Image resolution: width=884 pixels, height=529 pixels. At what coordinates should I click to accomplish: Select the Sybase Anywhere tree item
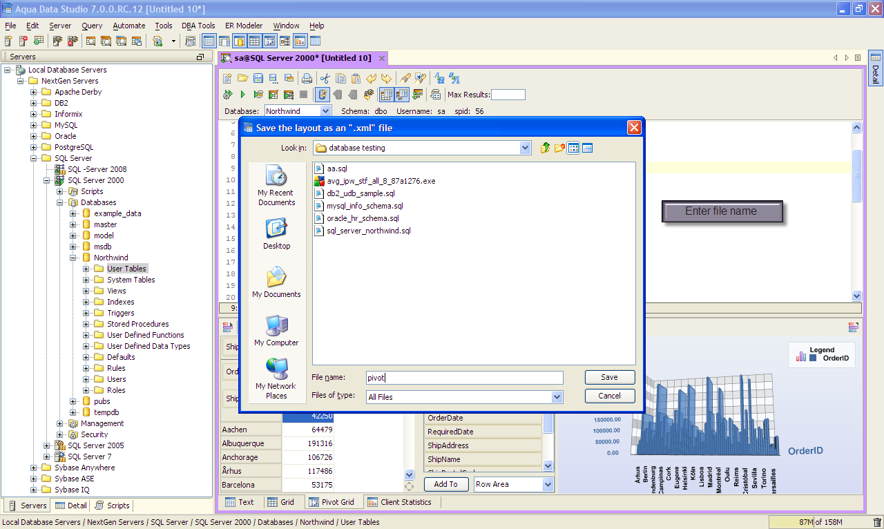pyautogui.click(x=84, y=468)
